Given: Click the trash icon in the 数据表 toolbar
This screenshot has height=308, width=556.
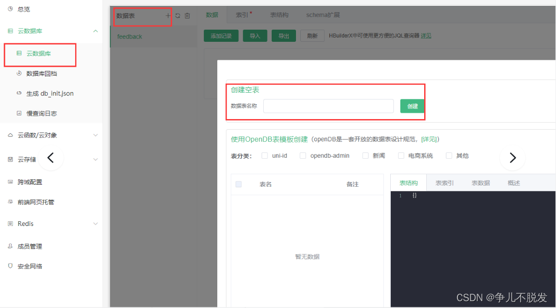Looking at the screenshot, I should (x=187, y=15).
